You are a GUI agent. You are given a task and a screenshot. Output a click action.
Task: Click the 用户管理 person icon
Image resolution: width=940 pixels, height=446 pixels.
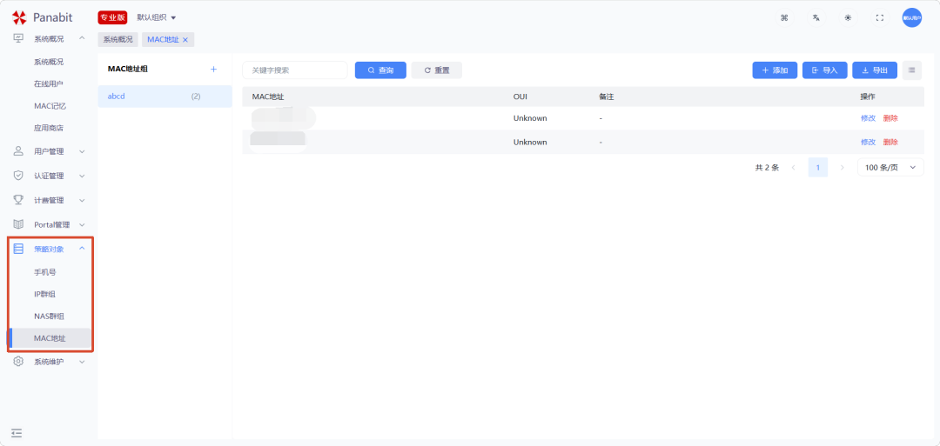click(x=18, y=151)
